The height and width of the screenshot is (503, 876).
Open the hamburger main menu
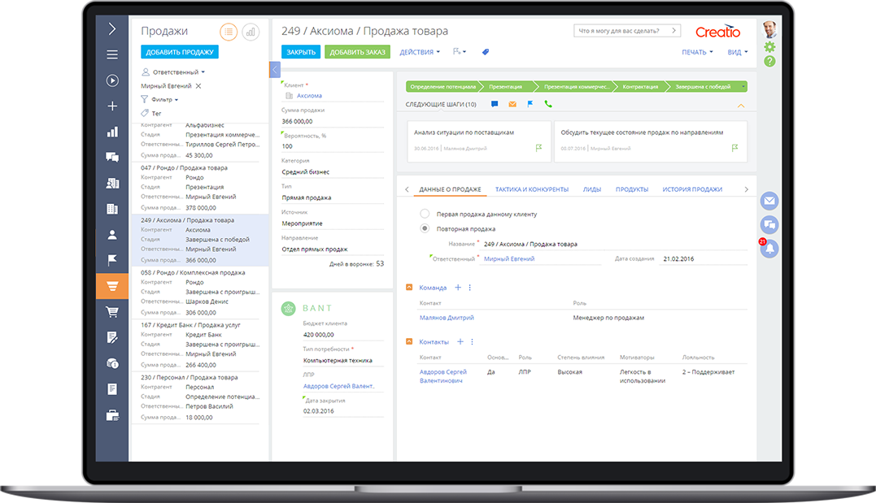click(111, 54)
